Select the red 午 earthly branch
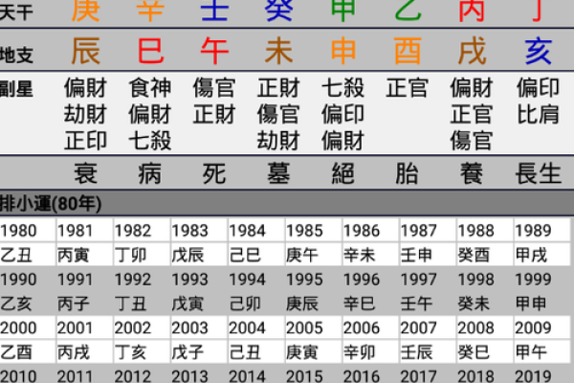Viewport: 574px width, 383px height. (x=214, y=51)
